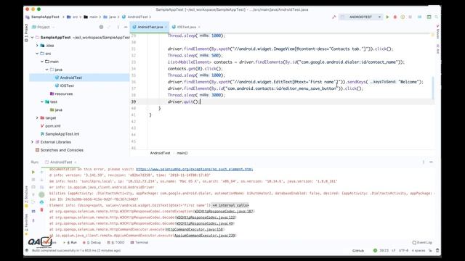The image size is (465, 261).
Task: Open W3CHttpResponseCodec.java:122 stack link
Action: coord(206,217)
